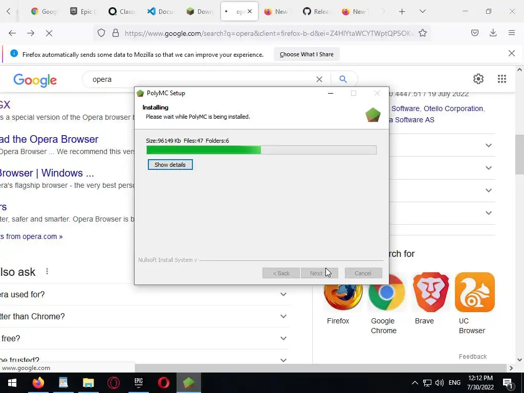Image resolution: width=524 pixels, height=393 pixels.
Task: Click the page vertical scrollbar thumb
Action: [x=519, y=155]
